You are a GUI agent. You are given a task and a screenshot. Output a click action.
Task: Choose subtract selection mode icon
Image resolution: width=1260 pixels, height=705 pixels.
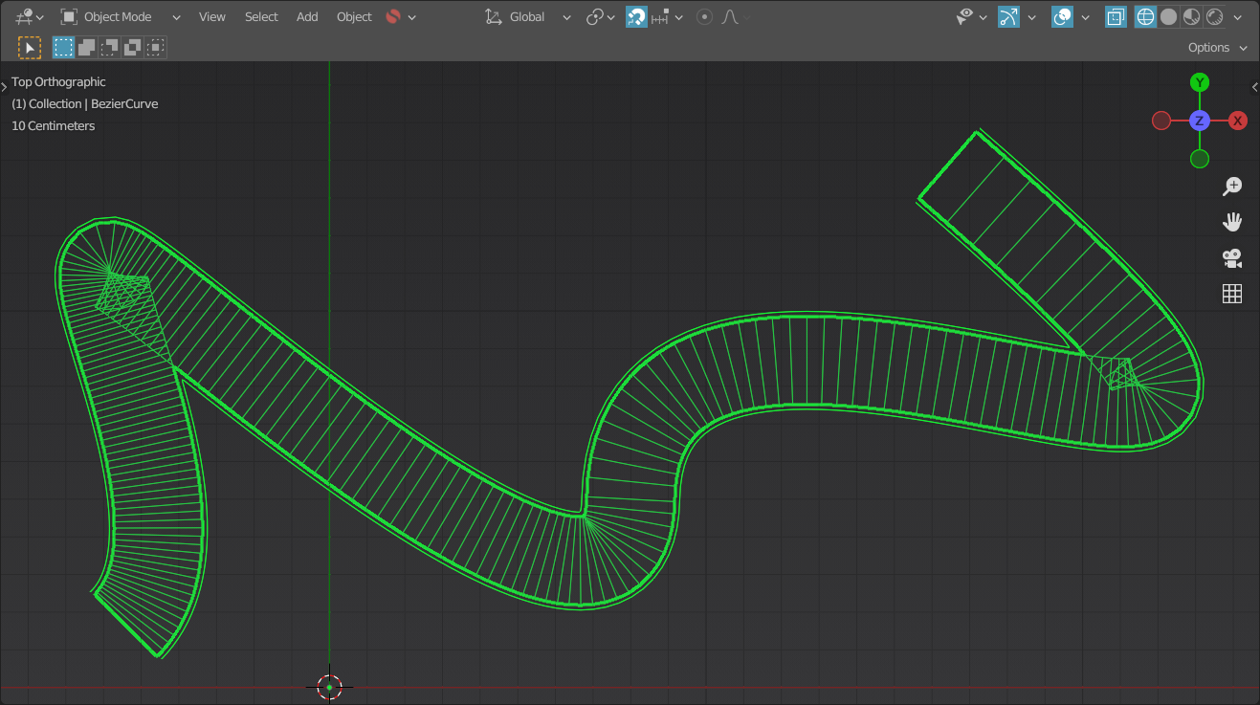click(109, 47)
